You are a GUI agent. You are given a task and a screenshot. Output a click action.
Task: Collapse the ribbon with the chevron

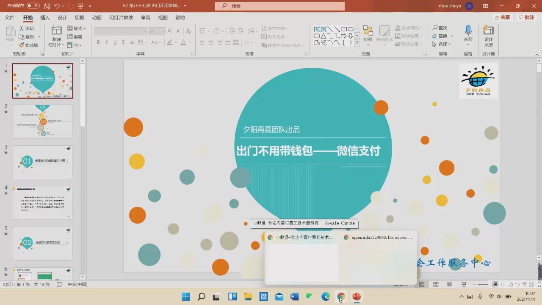537,54
